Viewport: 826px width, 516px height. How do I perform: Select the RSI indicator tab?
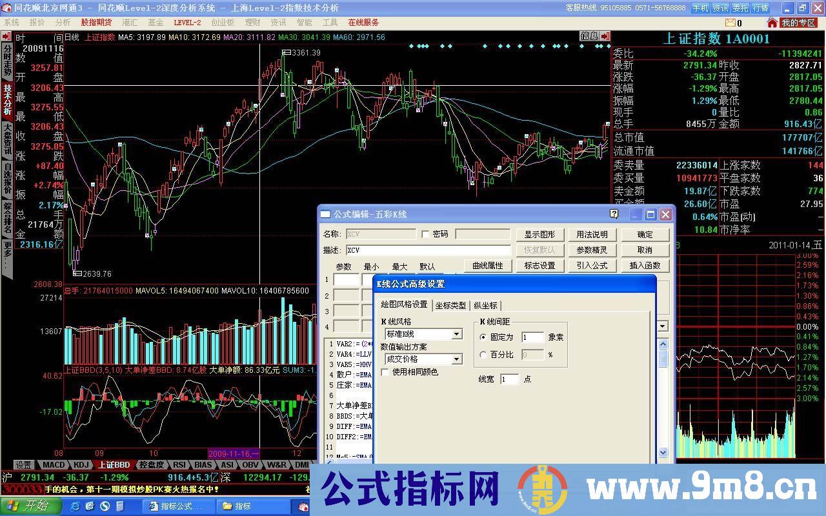[179, 464]
